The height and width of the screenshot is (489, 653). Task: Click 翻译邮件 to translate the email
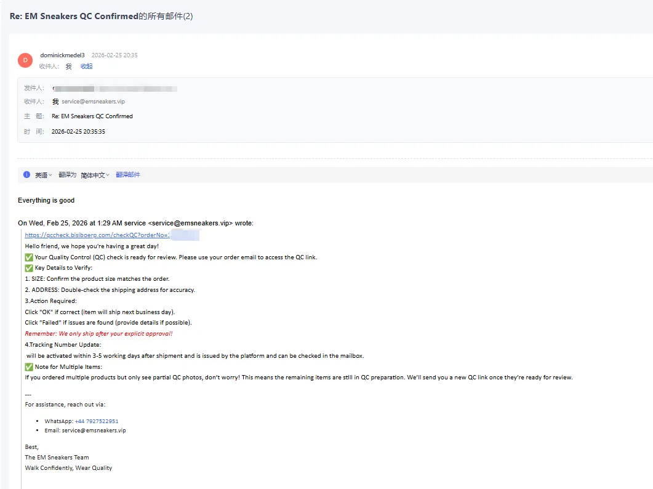pyautogui.click(x=127, y=175)
